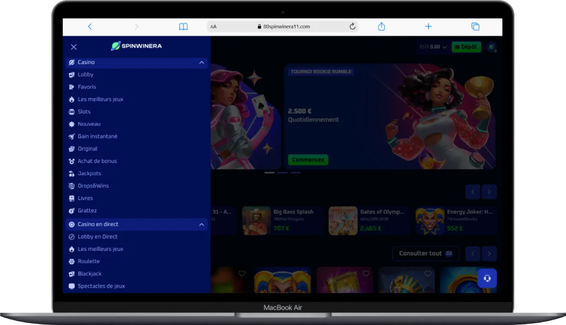Screen dimensions: 566x325
Task: Click the Grattez icon
Action: pyautogui.click(x=71, y=210)
